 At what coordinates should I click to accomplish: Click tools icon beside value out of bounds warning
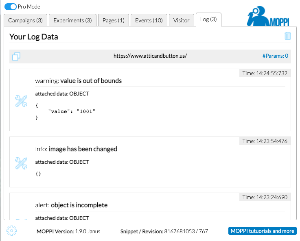[21, 101]
